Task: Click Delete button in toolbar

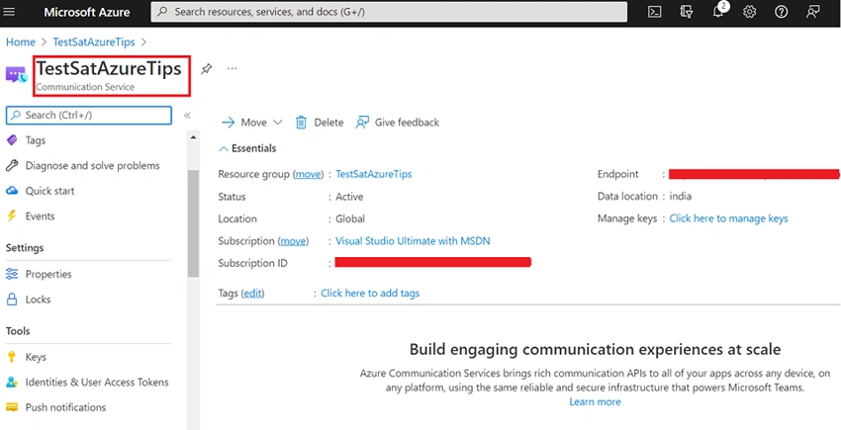Action: tap(320, 123)
